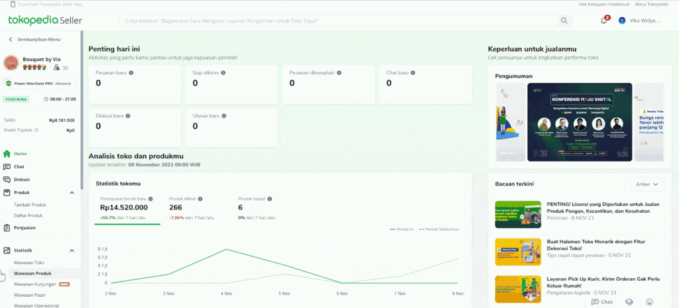Click inside the search input field
The image size is (679, 308).
click(x=340, y=21)
